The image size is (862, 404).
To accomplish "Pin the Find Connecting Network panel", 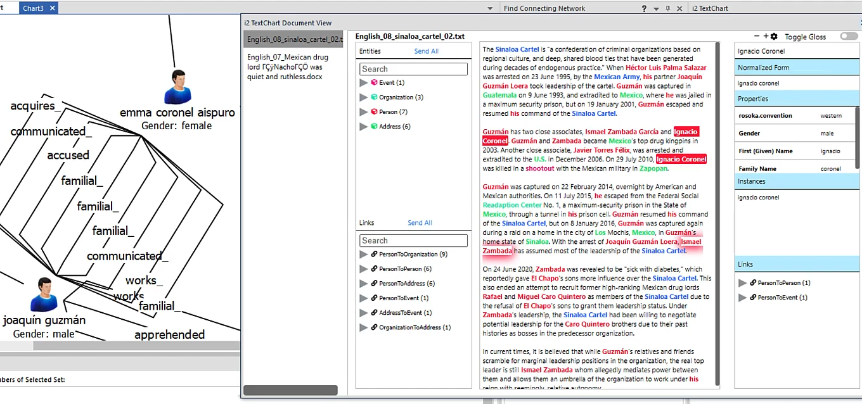I will coord(667,8).
